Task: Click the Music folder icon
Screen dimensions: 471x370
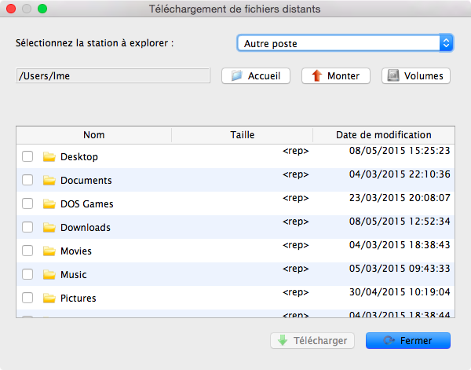Action: click(49, 275)
